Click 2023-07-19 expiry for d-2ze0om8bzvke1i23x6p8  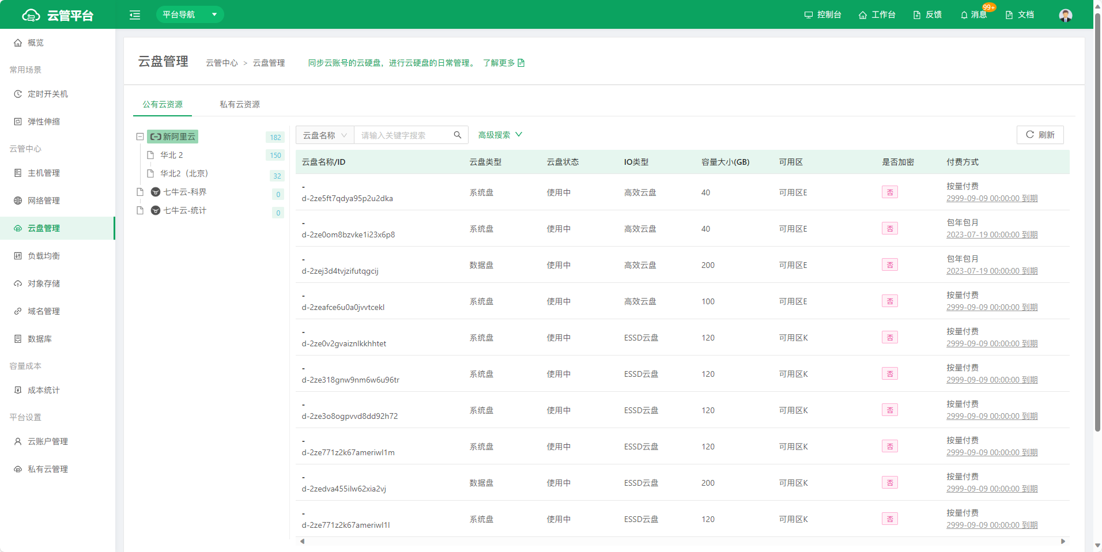pos(992,235)
